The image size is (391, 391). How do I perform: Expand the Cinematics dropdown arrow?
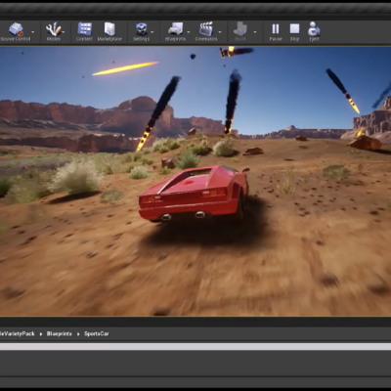pyautogui.click(x=220, y=32)
